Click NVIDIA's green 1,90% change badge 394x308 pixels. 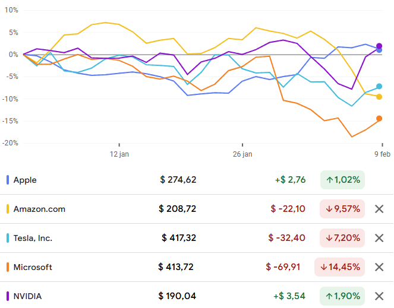tap(342, 296)
